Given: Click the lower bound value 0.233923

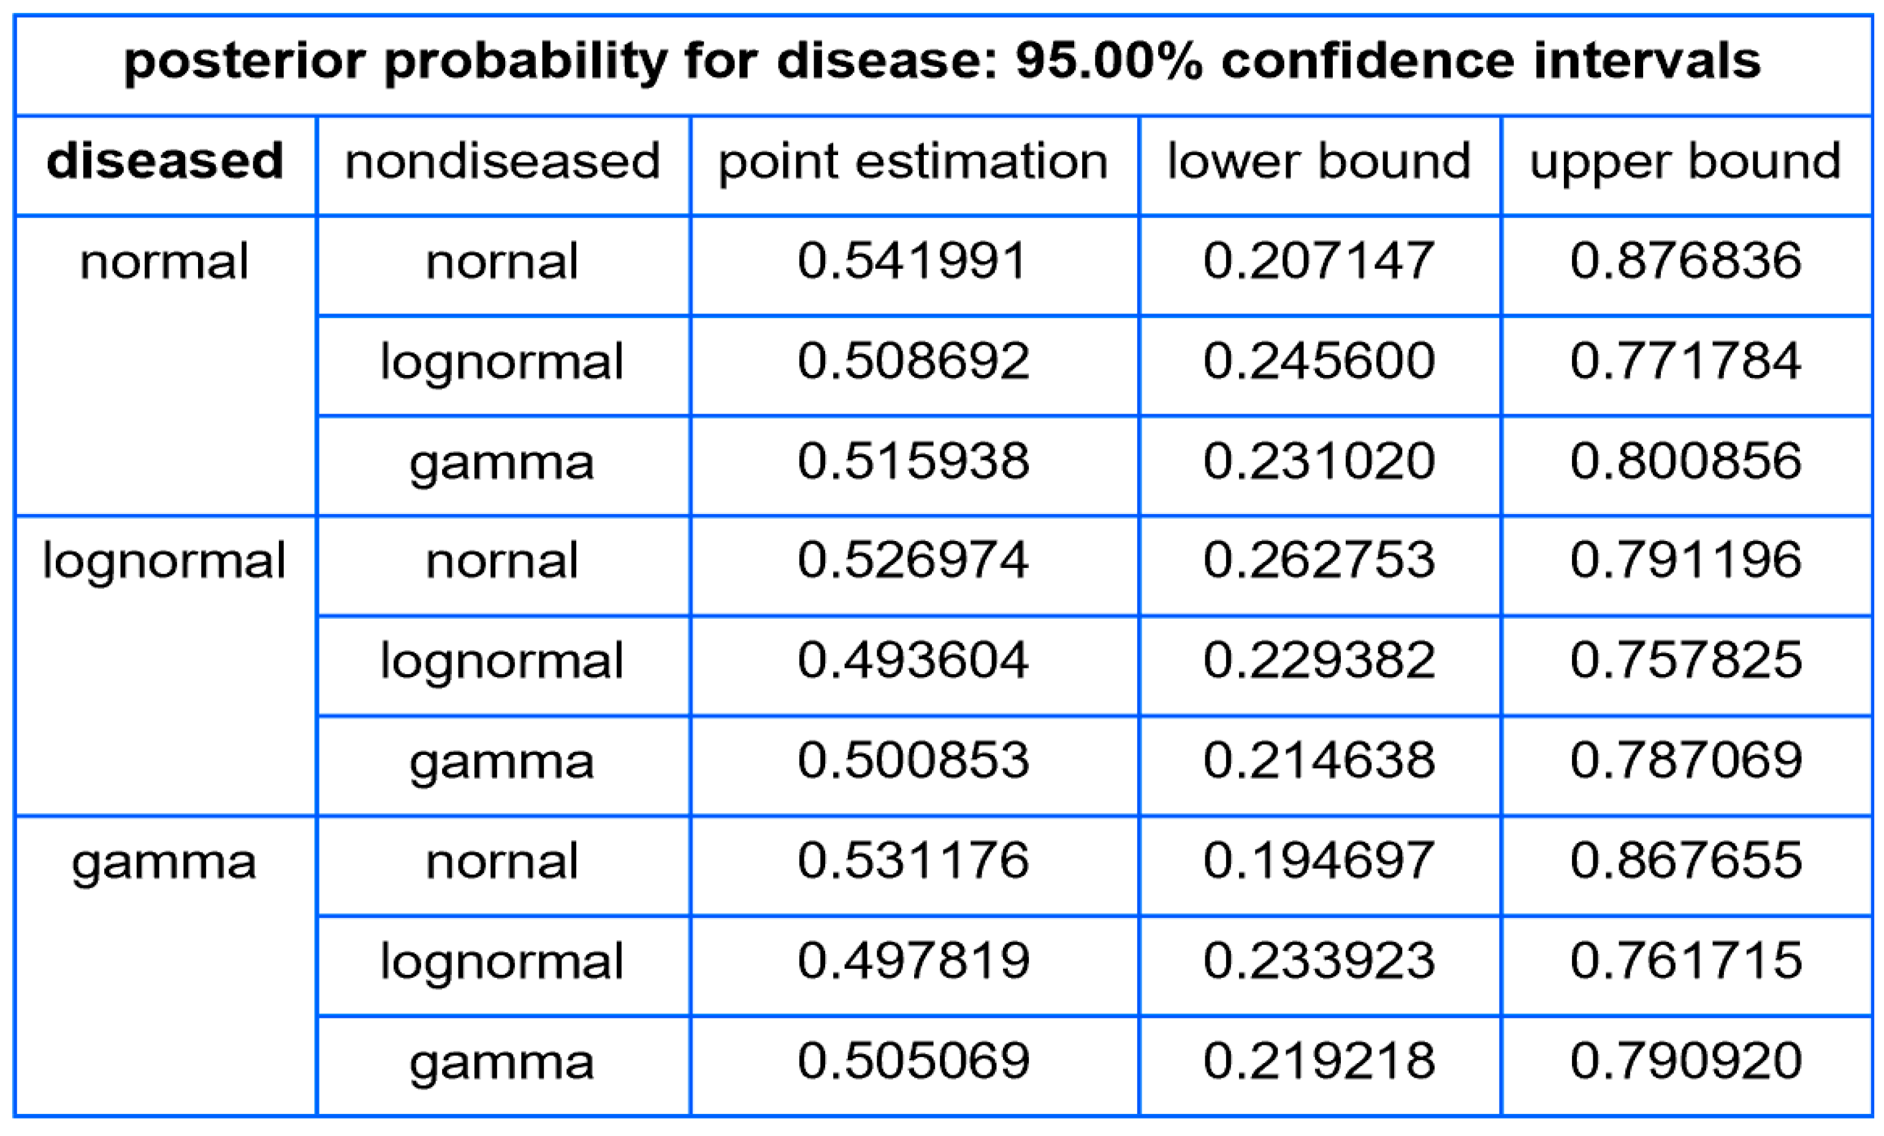Looking at the screenshot, I should 1319,960.
